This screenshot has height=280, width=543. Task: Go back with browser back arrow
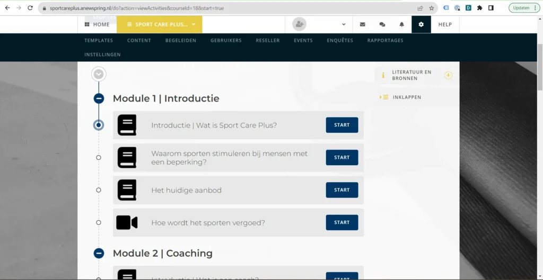coord(7,8)
